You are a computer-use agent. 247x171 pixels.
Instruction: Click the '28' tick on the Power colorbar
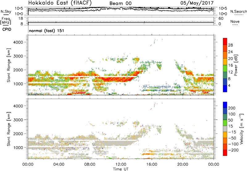pyautogui.click(x=230, y=45)
